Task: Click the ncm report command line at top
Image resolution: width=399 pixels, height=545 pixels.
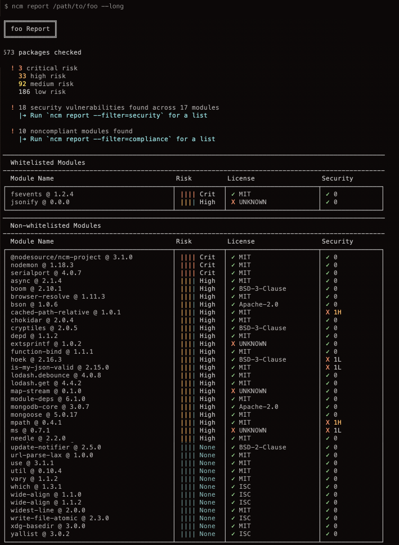Action: point(64,6)
